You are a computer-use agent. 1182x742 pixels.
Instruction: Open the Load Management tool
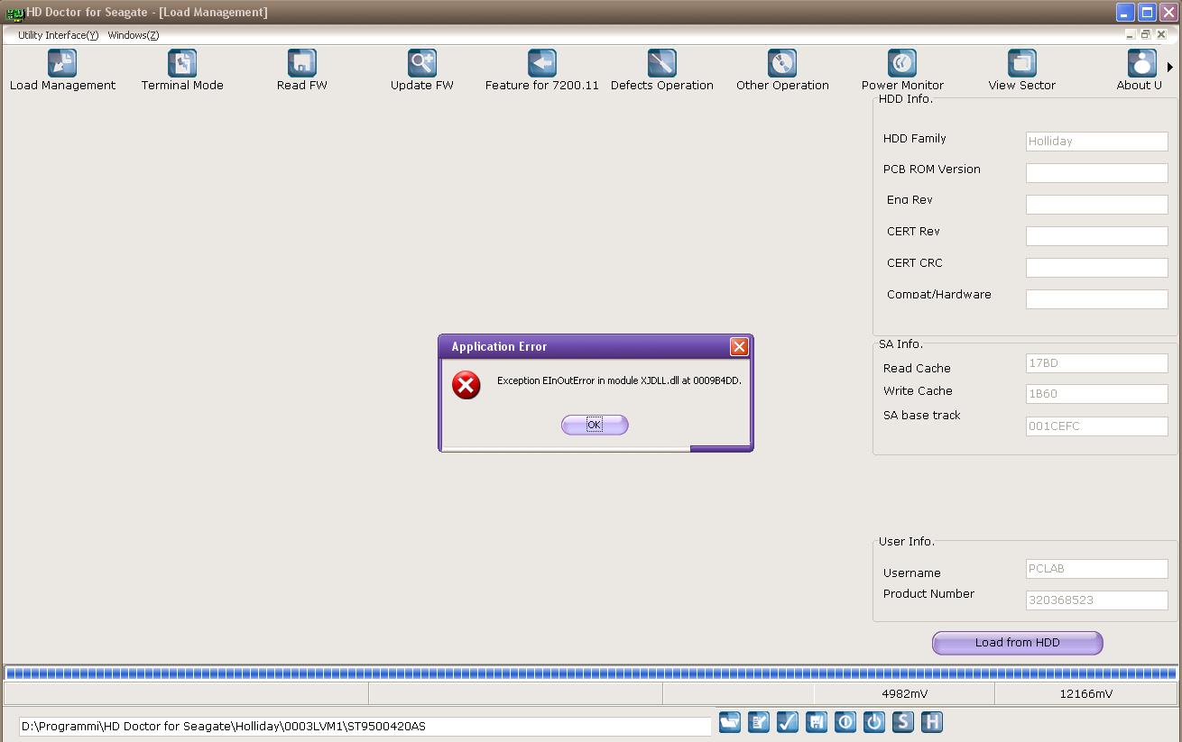point(62,70)
